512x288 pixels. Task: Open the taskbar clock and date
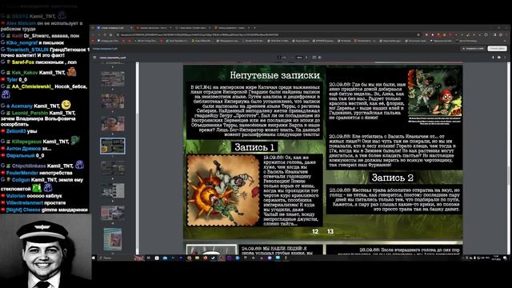coord(496,258)
